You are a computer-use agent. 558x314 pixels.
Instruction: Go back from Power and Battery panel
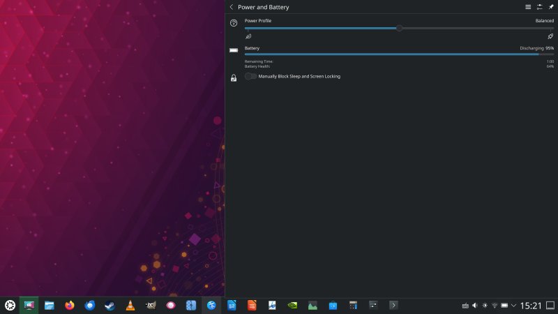[232, 7]
